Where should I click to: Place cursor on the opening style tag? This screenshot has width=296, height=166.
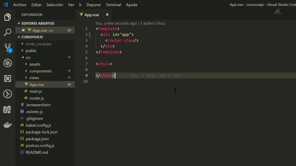(x=104, y=64)
